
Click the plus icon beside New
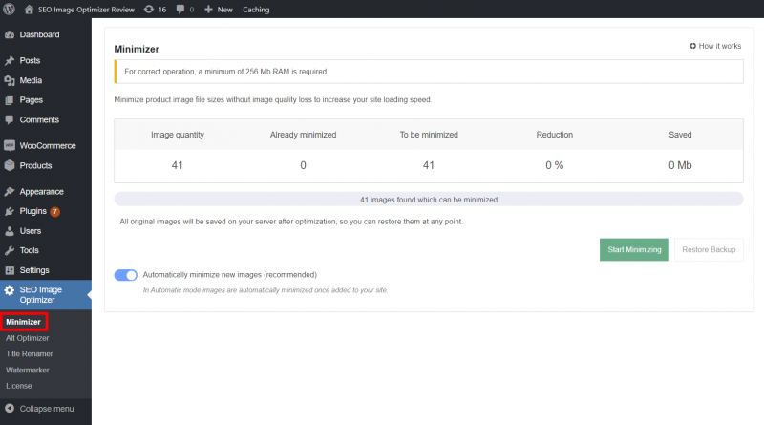point(208,10)
